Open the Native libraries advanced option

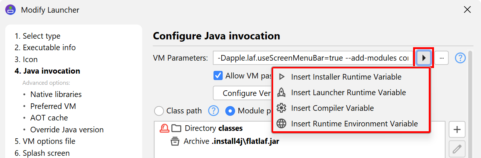tap(56, 94)
